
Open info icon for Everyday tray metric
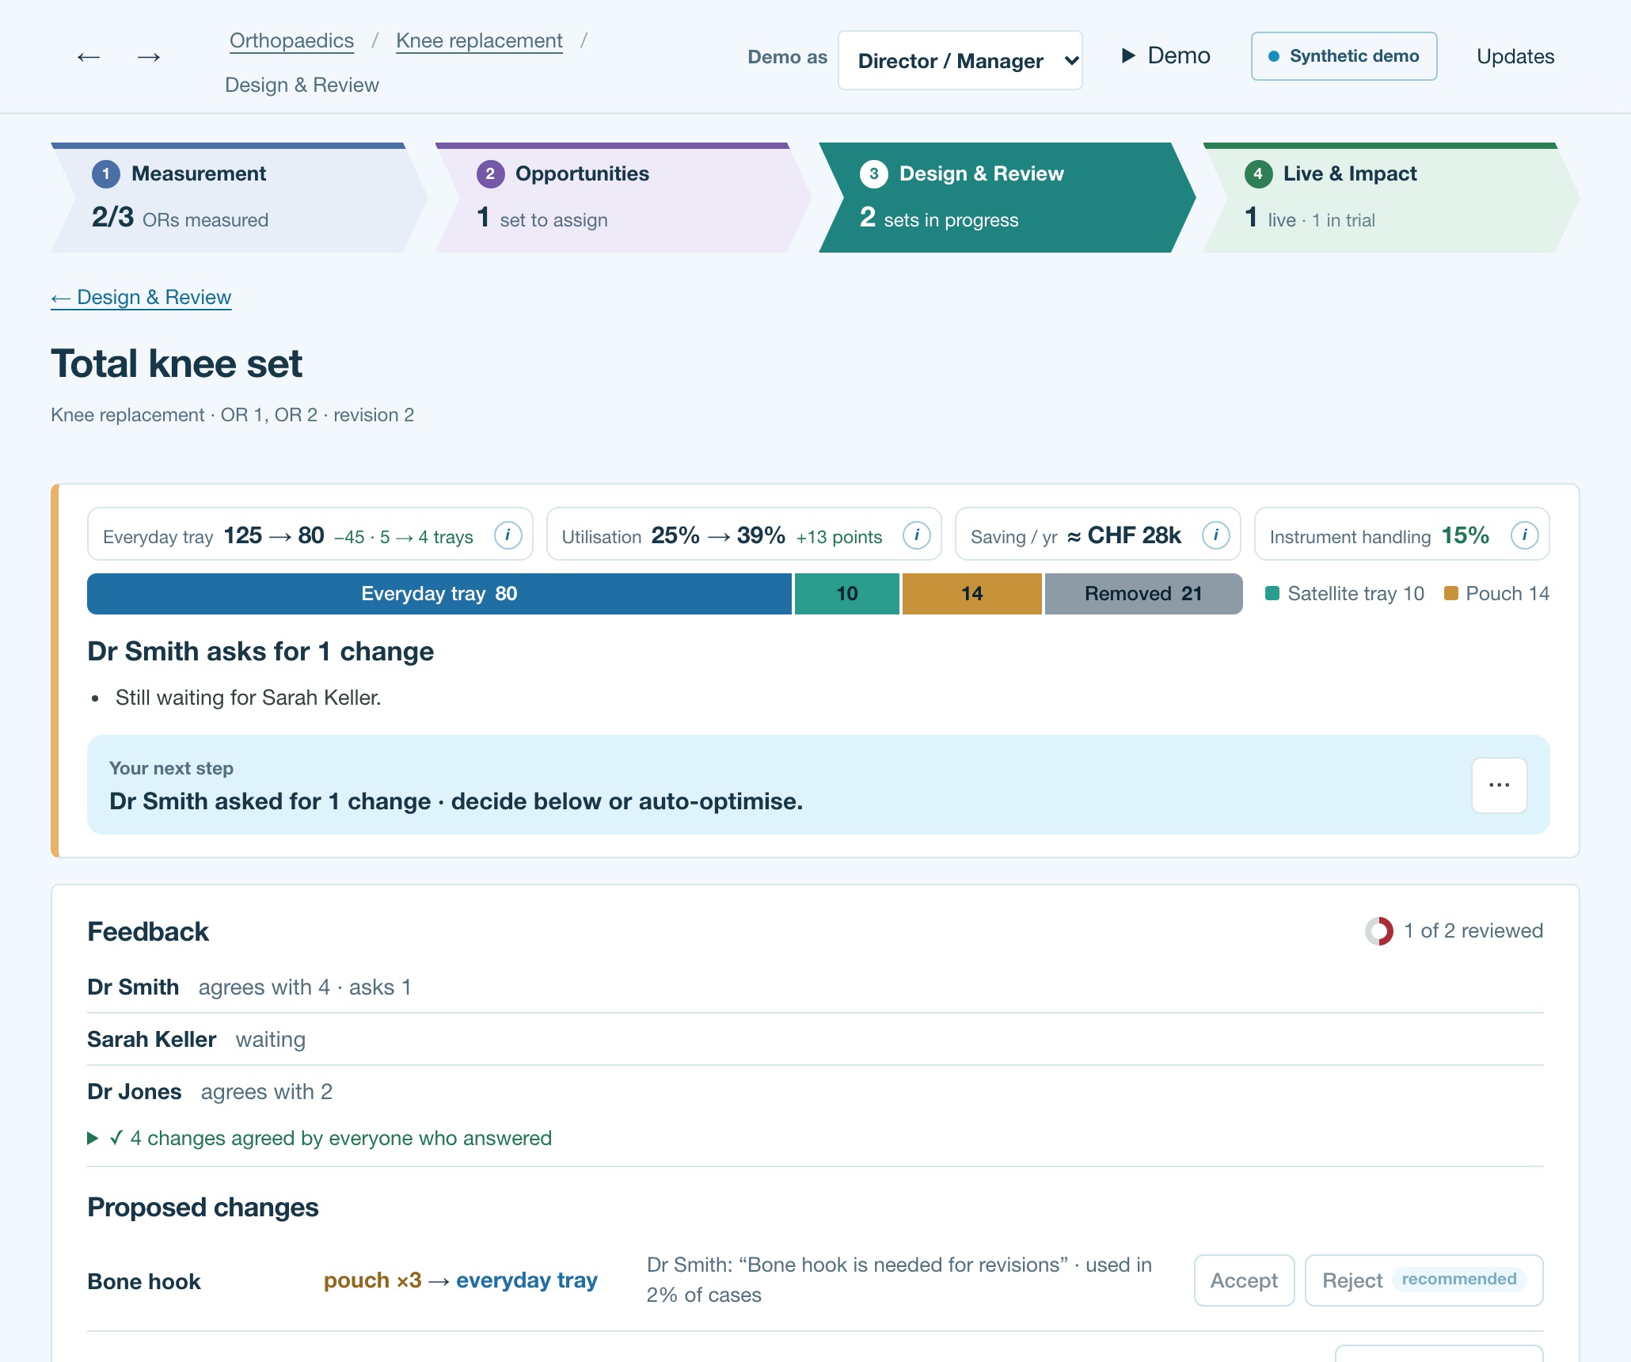click(508, 535)
